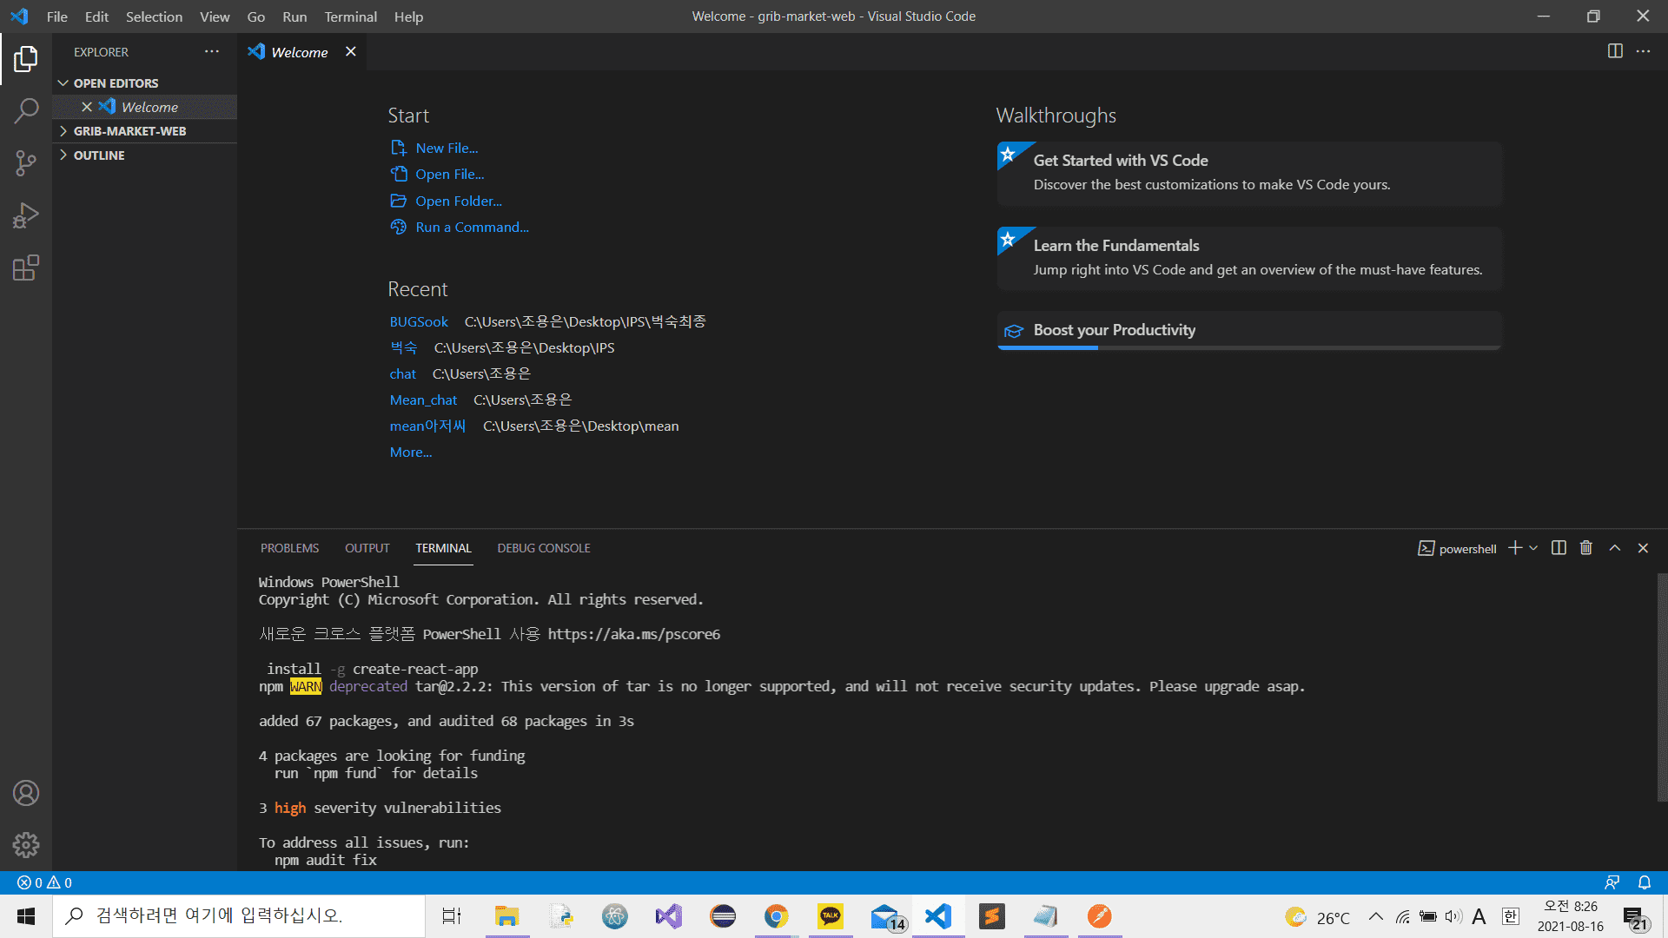Open the Extensions view
Viewport: 1668px width, 938px height.
(x=26, y=268)
